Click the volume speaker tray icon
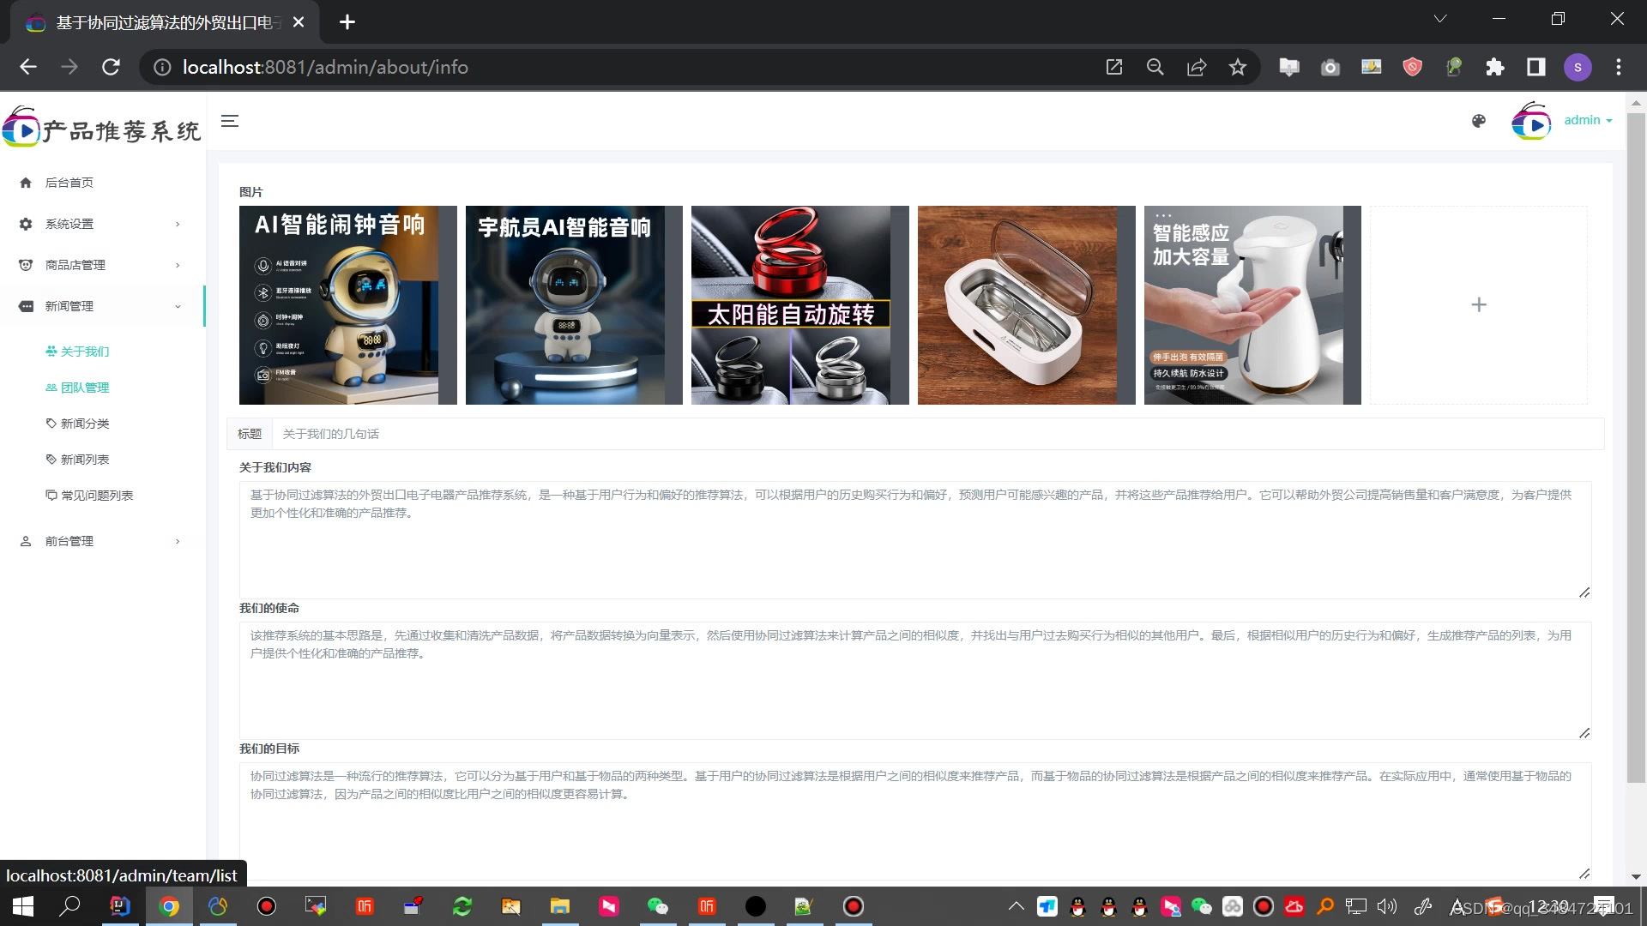The image size is (1647, 926). click(x=1387, y=906)
